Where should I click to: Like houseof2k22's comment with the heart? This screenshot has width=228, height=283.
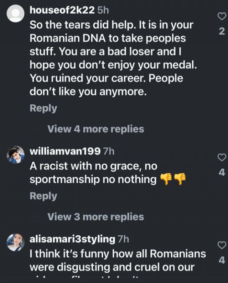click(221, 16)
